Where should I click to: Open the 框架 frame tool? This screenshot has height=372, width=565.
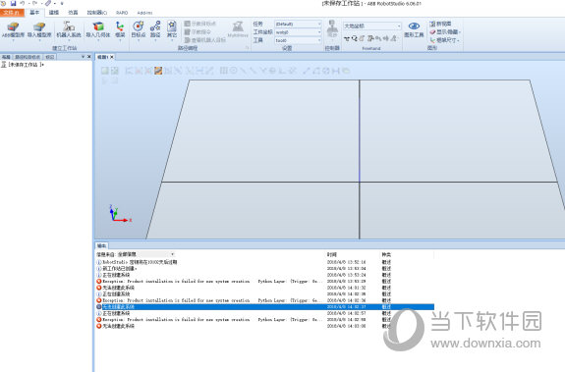point(120,30)
